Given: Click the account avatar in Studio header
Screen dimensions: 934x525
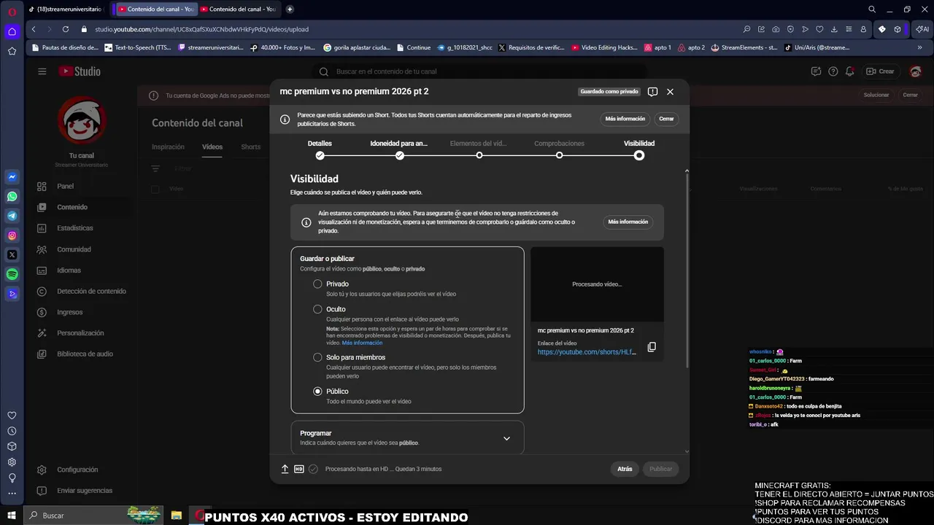Looking at the screenshot, I should pos(916,71).
